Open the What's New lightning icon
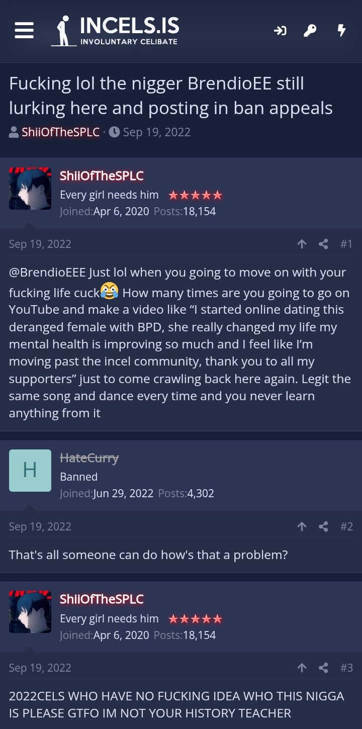Image resolution: width=362 pixels, height=729 pixels. [341, 31]
